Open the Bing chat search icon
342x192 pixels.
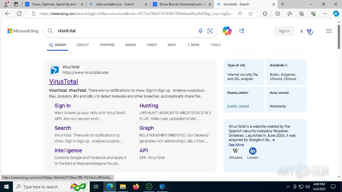point(242,31)
